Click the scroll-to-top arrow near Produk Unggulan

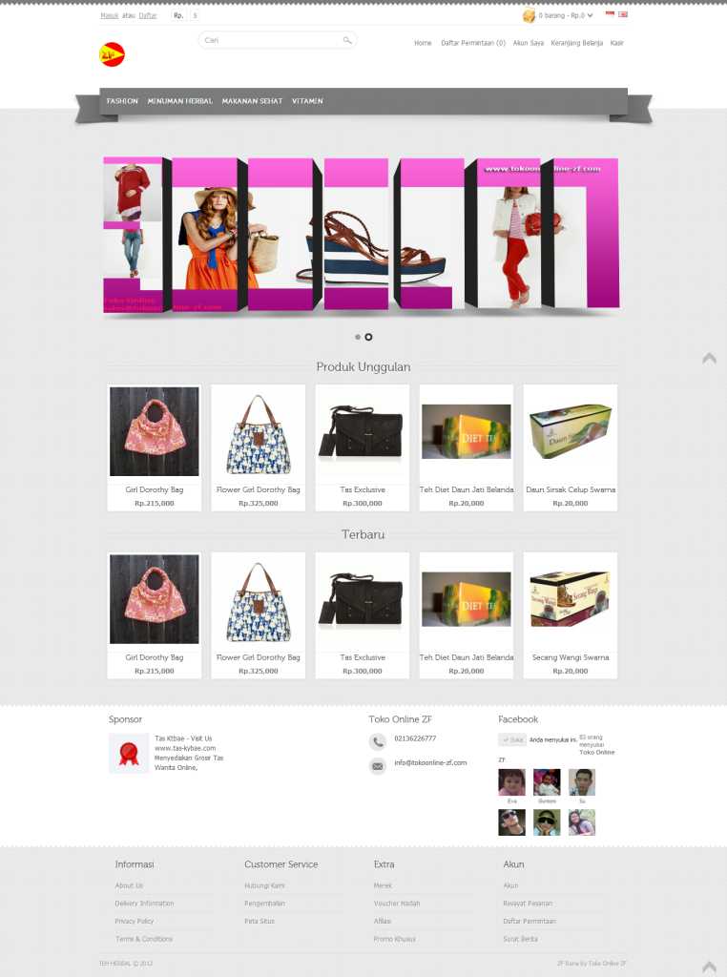[x=709, y=359]
